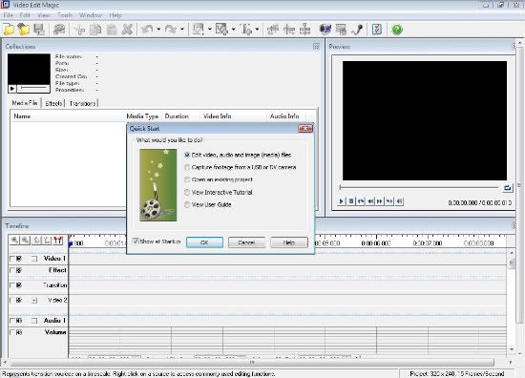
Task: Open the Undo history dropdown arrow
Action: pyautogui.click(x=158, y=30)
